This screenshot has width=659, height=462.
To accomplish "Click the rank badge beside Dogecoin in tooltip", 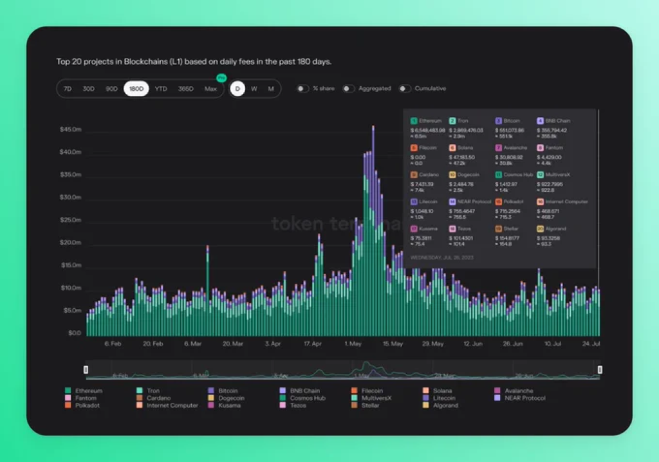I will click(452, 175).
